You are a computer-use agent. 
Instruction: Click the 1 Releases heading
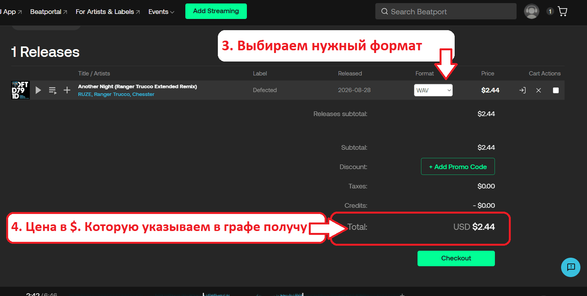coord(45,52)
